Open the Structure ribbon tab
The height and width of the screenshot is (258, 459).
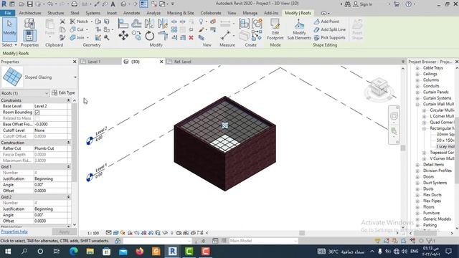click(x=56, y=13)
